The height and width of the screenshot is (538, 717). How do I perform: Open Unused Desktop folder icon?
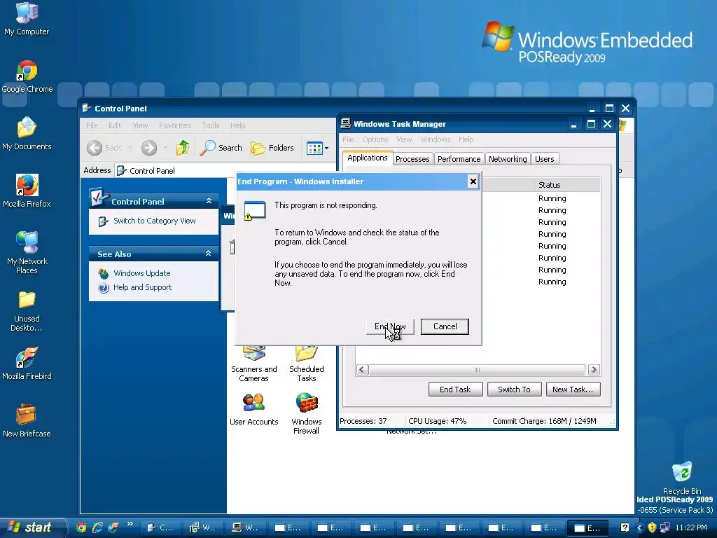click(27, 311)
